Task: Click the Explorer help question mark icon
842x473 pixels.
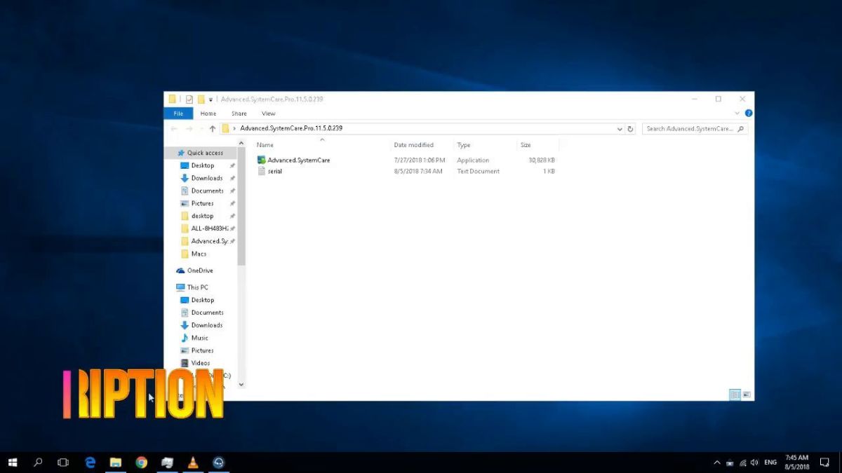Action: pos(749,114)
